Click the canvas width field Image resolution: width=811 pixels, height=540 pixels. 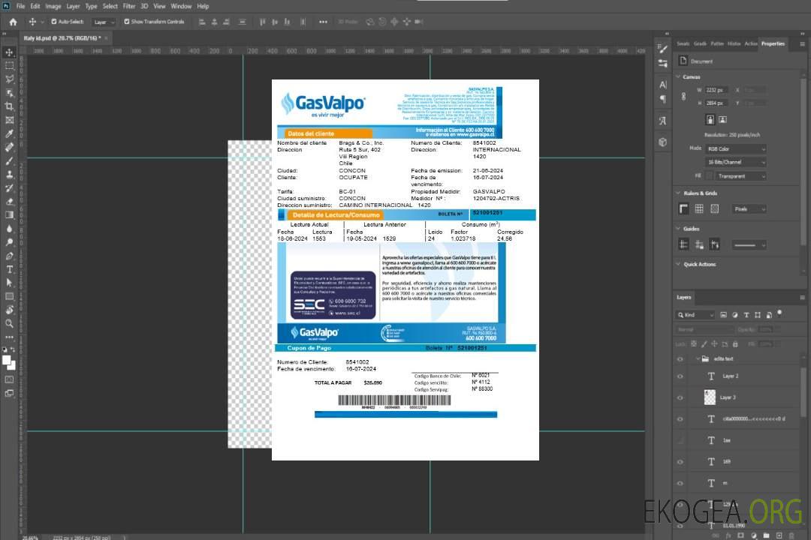717,90
